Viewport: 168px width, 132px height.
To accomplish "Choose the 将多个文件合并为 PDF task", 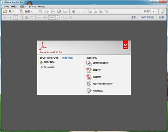I will point(99,84).
